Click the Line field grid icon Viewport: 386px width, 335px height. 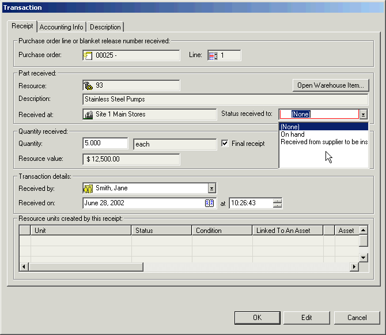click(x=212, y=56)
